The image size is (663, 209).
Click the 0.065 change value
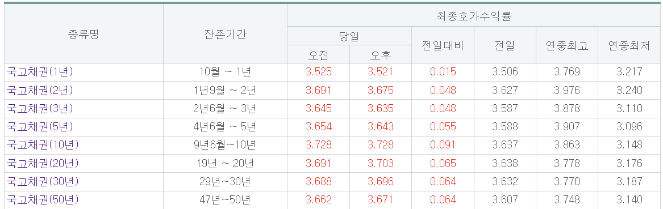pyautogui.click(x=443, y=163)
